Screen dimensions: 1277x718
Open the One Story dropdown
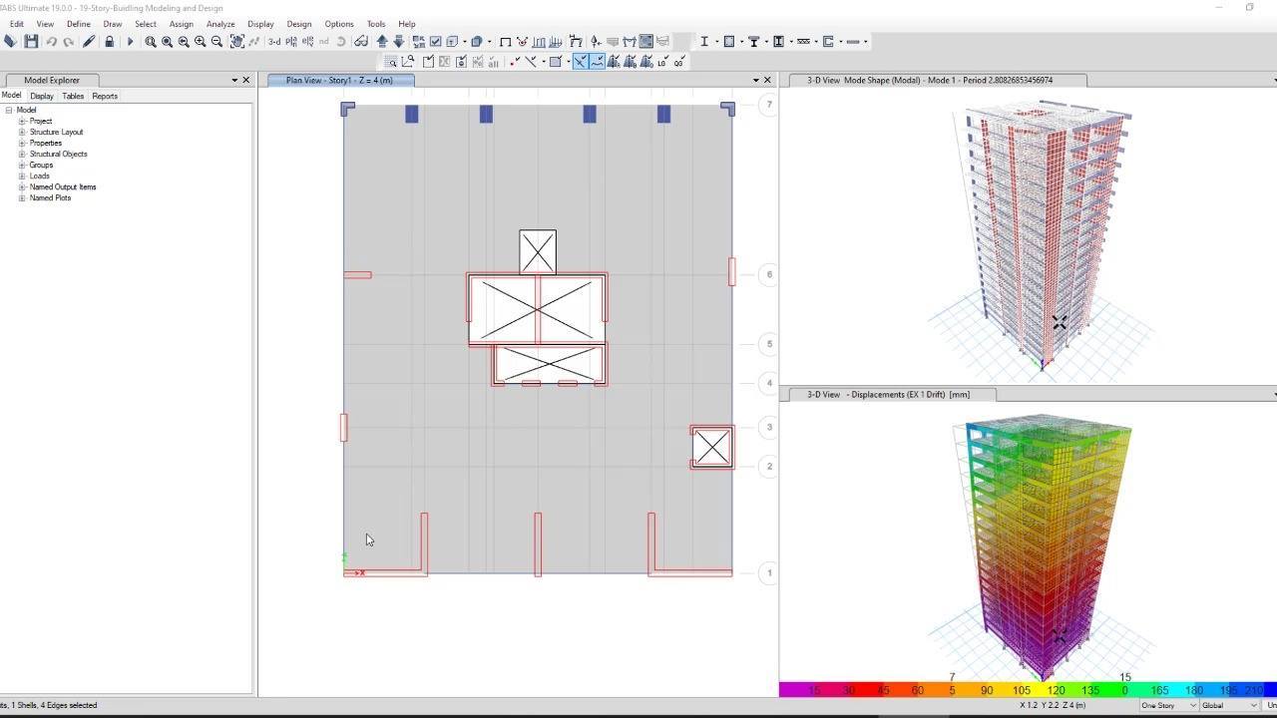(1168, 705)
